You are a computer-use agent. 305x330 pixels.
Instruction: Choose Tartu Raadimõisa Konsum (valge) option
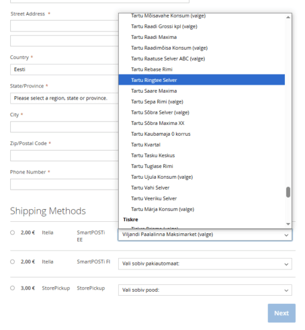[x=202, y=48]
